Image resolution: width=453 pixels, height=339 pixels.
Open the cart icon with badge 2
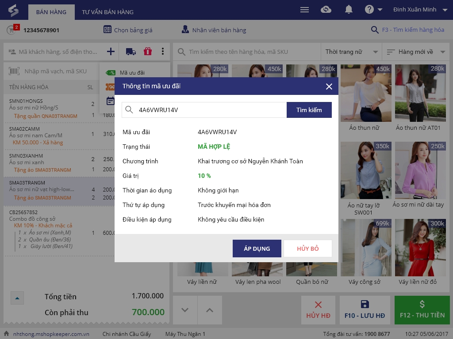coord(12,30)
